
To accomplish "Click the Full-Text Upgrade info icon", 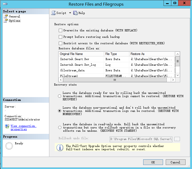I will tap(60, 148).
